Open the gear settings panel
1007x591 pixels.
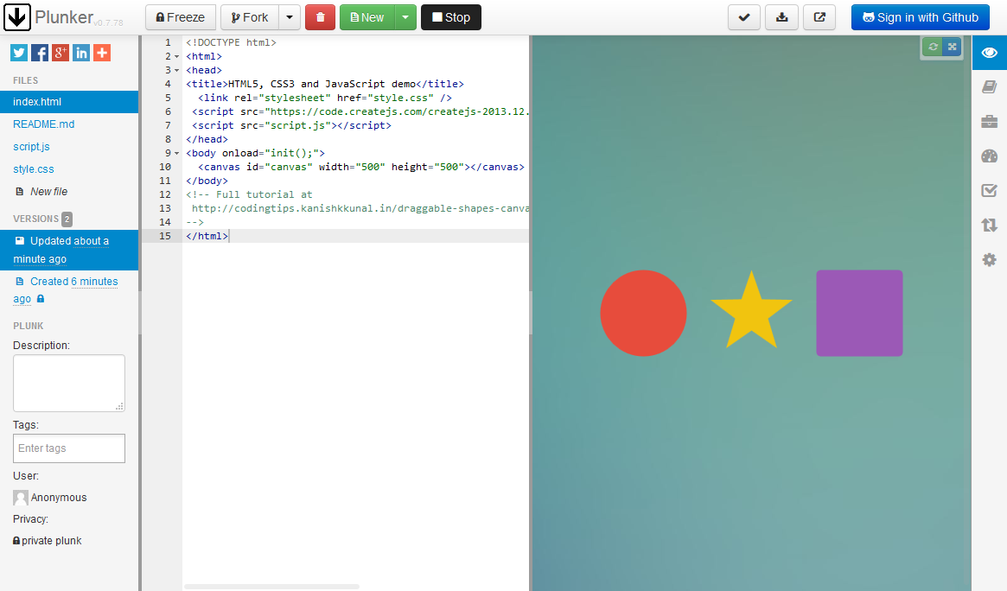[x=989, y=260]
